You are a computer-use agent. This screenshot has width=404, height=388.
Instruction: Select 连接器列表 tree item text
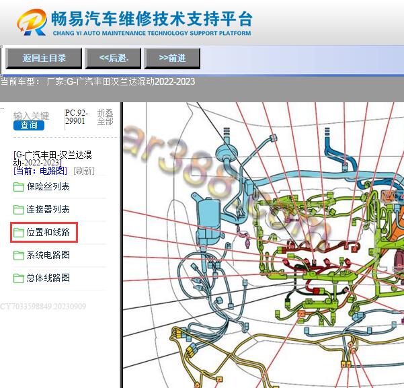48,209
